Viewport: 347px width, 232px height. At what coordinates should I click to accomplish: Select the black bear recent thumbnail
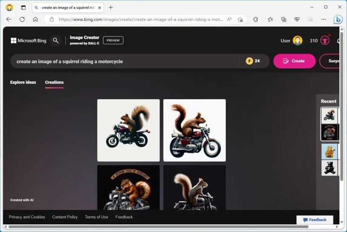(x=329, y=168)
